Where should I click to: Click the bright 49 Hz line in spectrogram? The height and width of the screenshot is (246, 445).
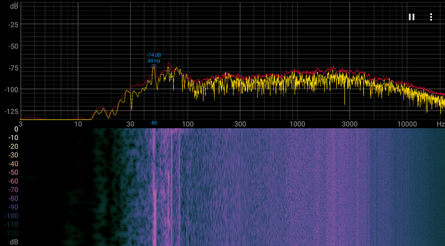[154, 187]
